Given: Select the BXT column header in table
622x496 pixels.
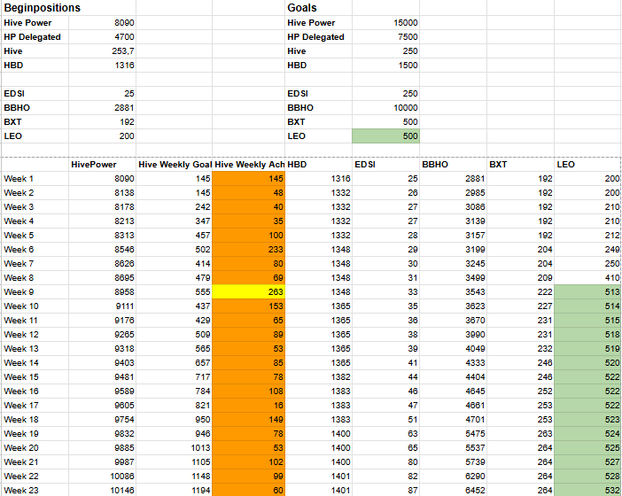Looking at the screenshot, I should 520,165.
